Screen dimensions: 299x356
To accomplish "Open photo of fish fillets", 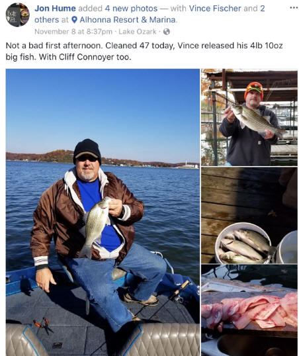I will point(249,310).
